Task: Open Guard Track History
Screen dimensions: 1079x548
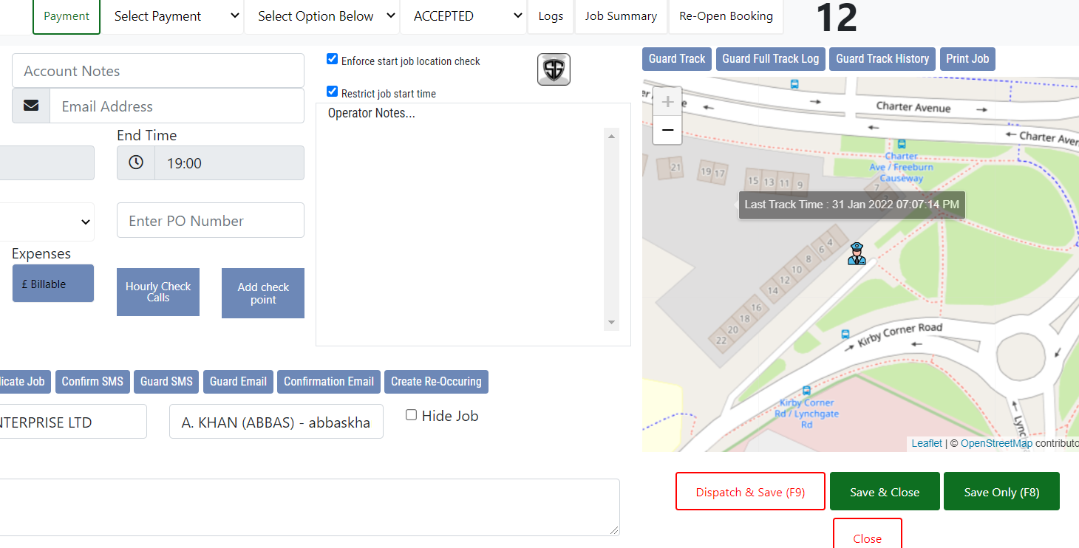Action: [x=882, y=59]
